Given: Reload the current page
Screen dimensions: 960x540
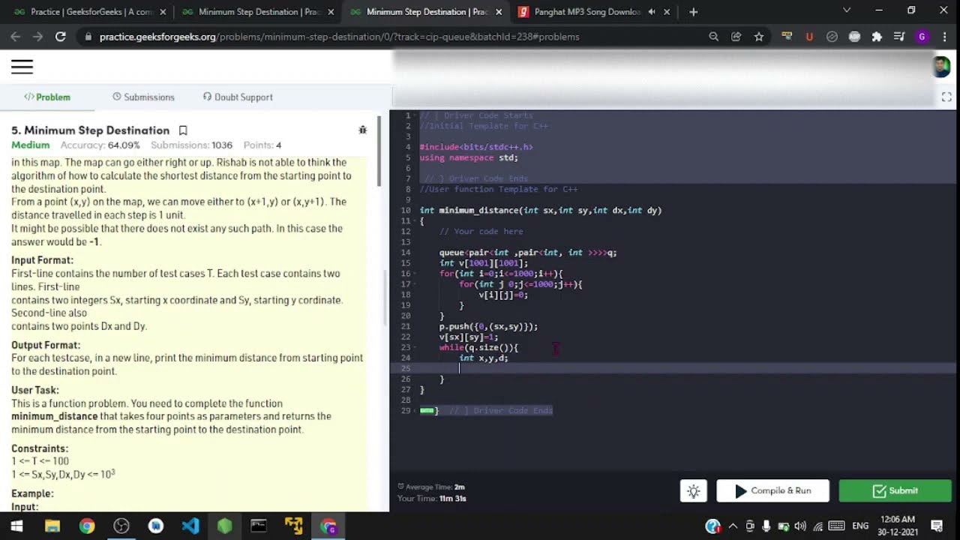Looking at the screenshot, I should (61, 36).
